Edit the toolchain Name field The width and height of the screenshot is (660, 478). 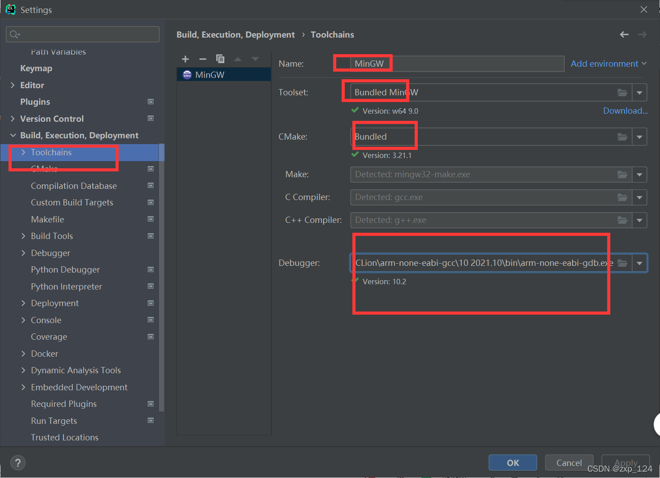coord(457,64)
